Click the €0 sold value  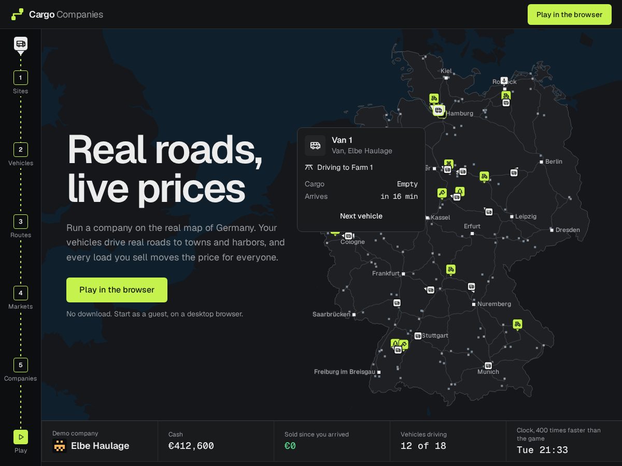point(290,446)
